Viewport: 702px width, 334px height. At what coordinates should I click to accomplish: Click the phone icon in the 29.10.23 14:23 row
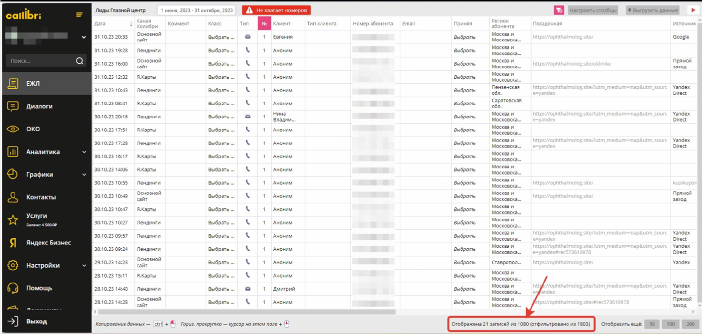click(248, 262)
